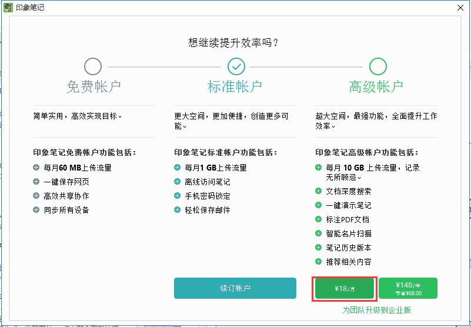Click text 简单实用，高效实现目标
This screenshot has width=471, height=327.
point(77,116)
